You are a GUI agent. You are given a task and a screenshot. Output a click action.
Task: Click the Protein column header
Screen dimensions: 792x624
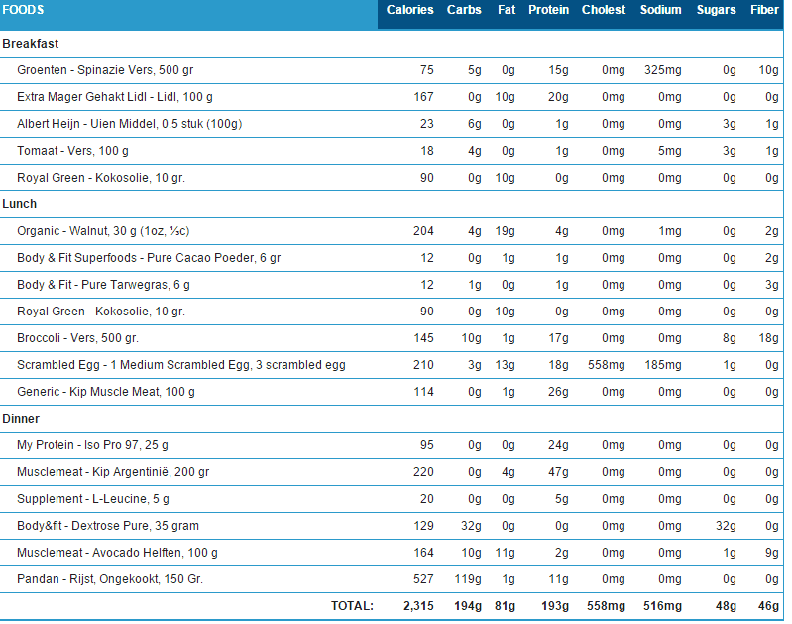tap(548, 10)
